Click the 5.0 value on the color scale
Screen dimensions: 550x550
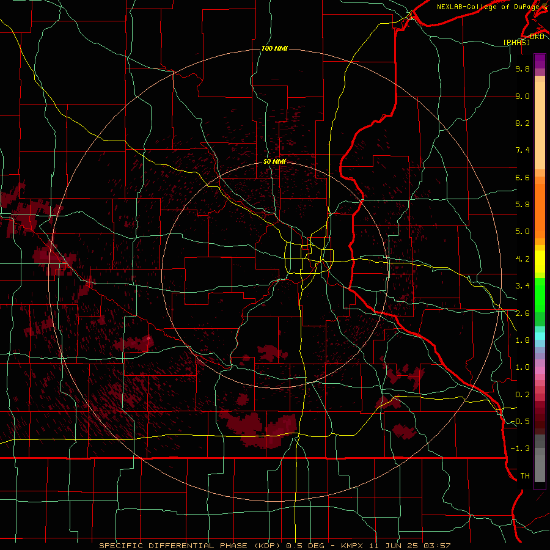coord(522,232)
